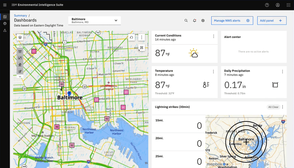Expand map layer list with down chevron

[x=20, y=76]
